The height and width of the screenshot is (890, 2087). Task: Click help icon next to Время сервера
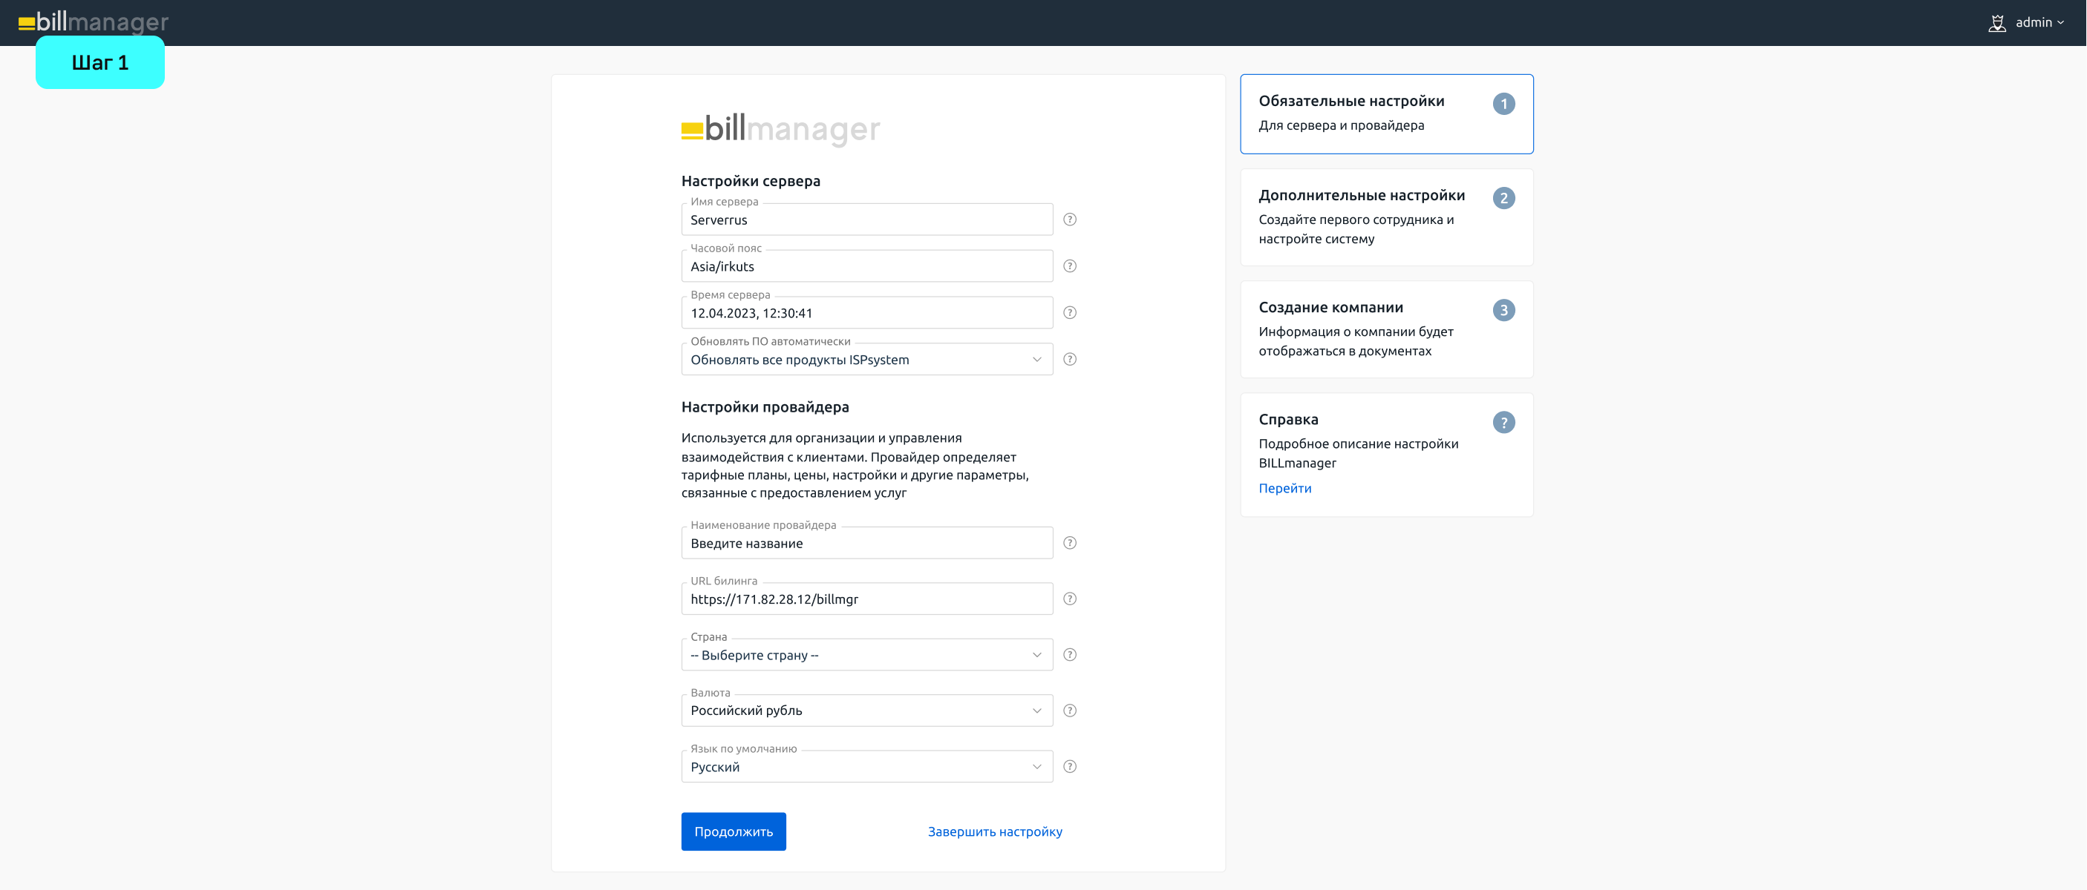[x=1069, y=312]
